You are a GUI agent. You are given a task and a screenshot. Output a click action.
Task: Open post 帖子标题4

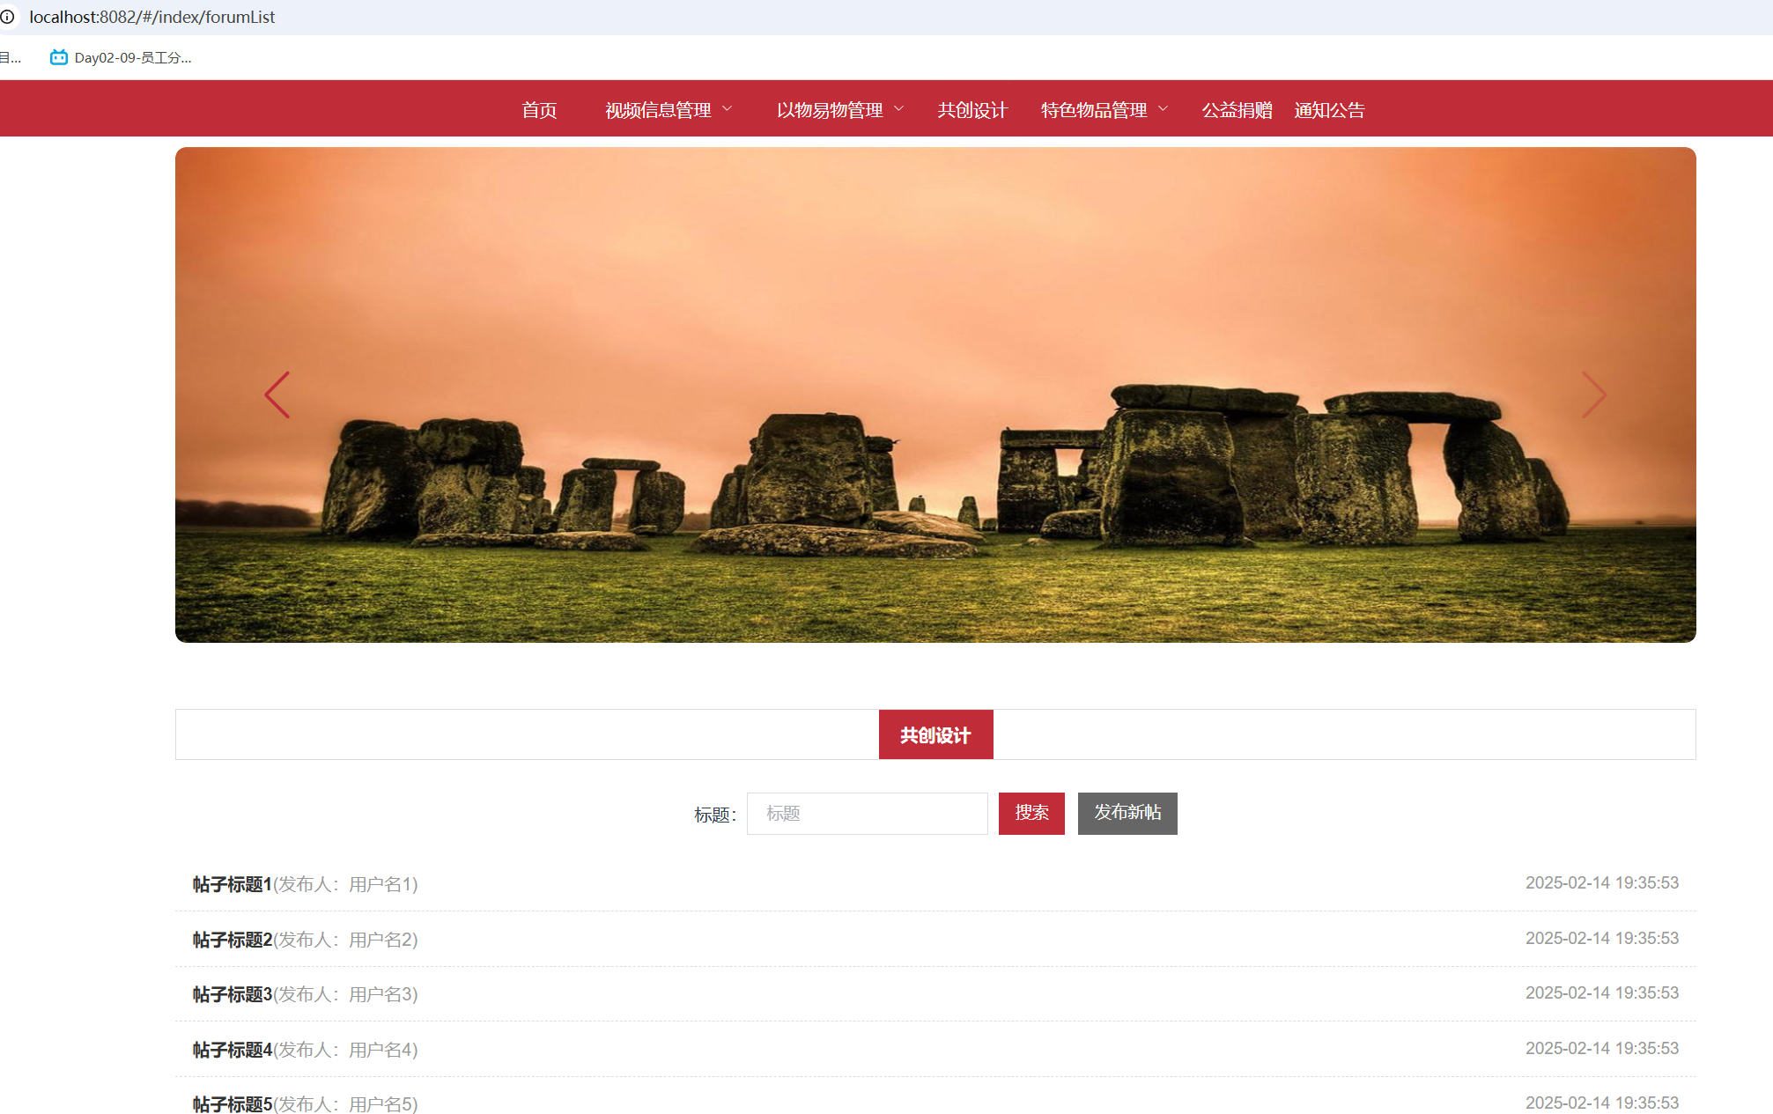233,1050
